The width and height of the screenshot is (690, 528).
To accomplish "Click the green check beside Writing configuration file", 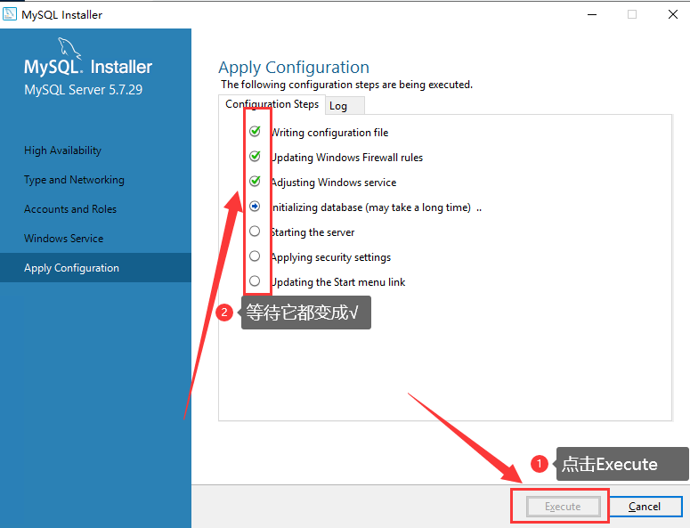I will point(255,131).
